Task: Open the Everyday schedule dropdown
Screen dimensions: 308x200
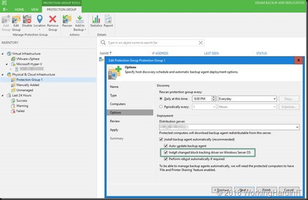Action: click(247, 99)
